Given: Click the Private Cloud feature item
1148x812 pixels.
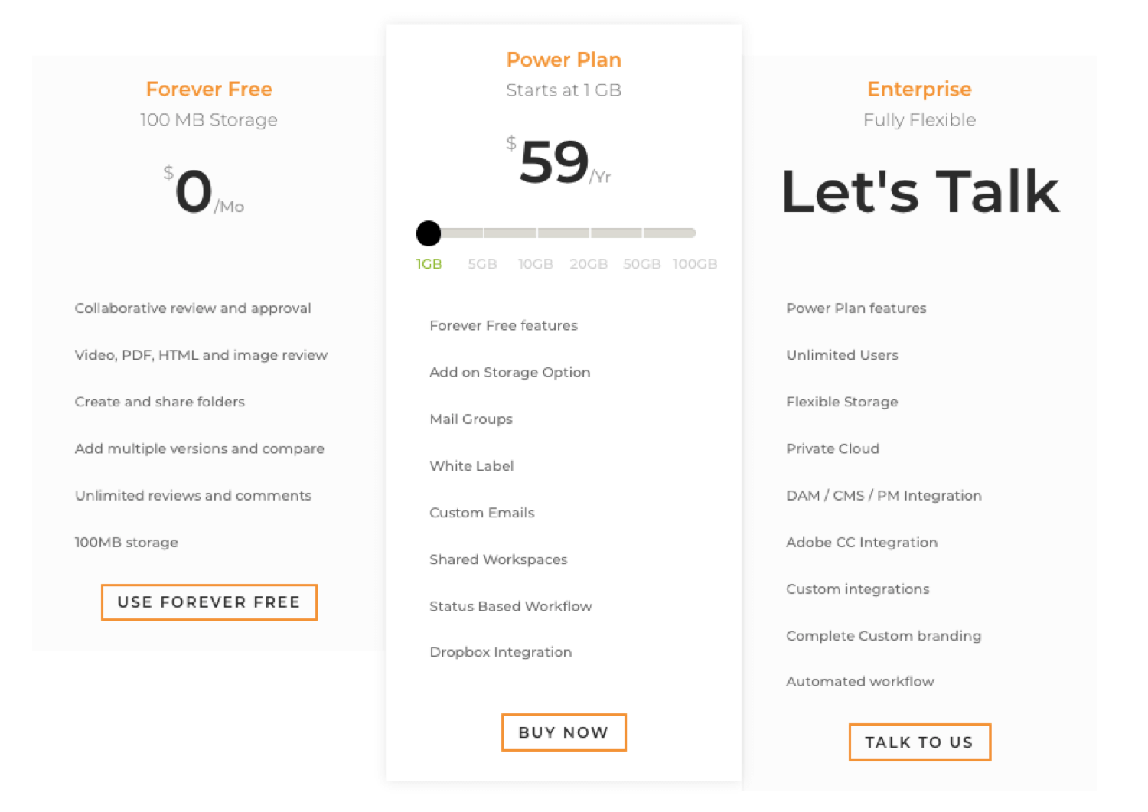Looking at the screenshot, I should point(833,449).
